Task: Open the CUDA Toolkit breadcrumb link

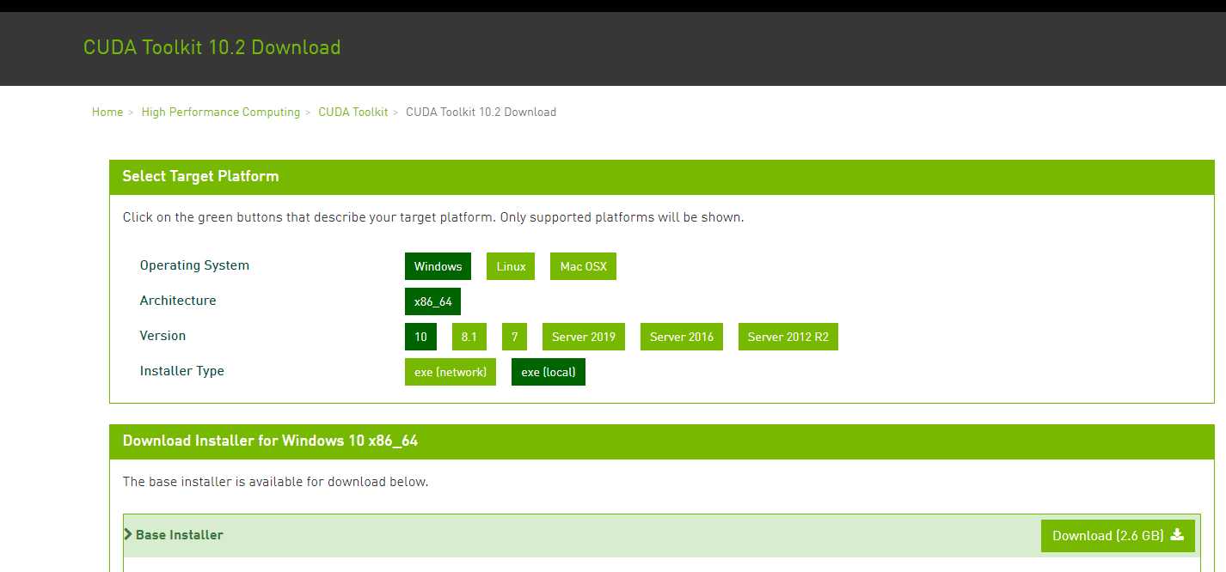Action: point(353,112)
